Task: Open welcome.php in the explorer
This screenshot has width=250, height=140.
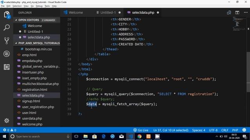Action: tap(37, 124)
